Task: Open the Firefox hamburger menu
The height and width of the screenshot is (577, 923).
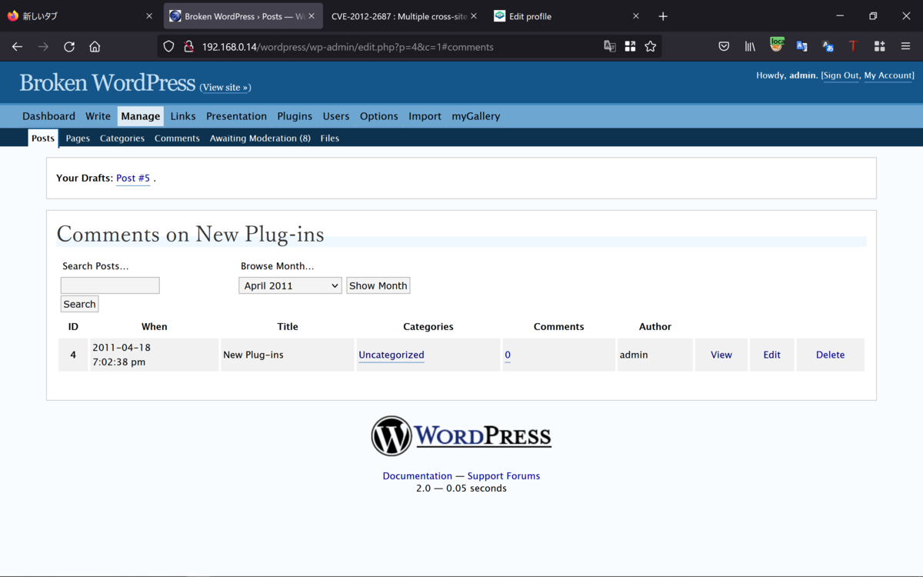Action: point(905,47)
